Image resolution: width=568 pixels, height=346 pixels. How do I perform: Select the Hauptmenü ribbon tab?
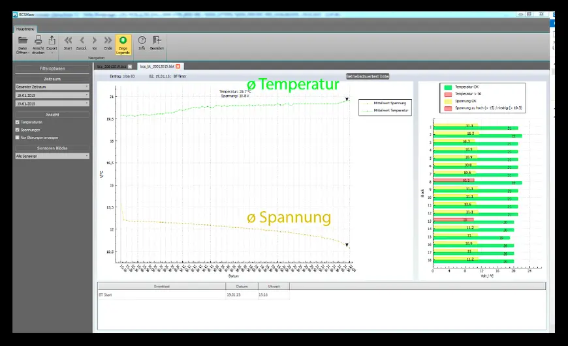click(x=25, y=29)
